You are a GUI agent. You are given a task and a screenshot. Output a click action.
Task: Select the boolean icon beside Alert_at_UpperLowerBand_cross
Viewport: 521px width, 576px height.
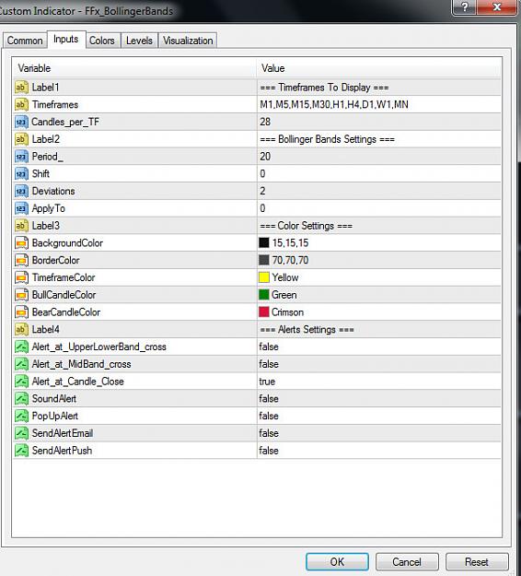pos(21,347)
